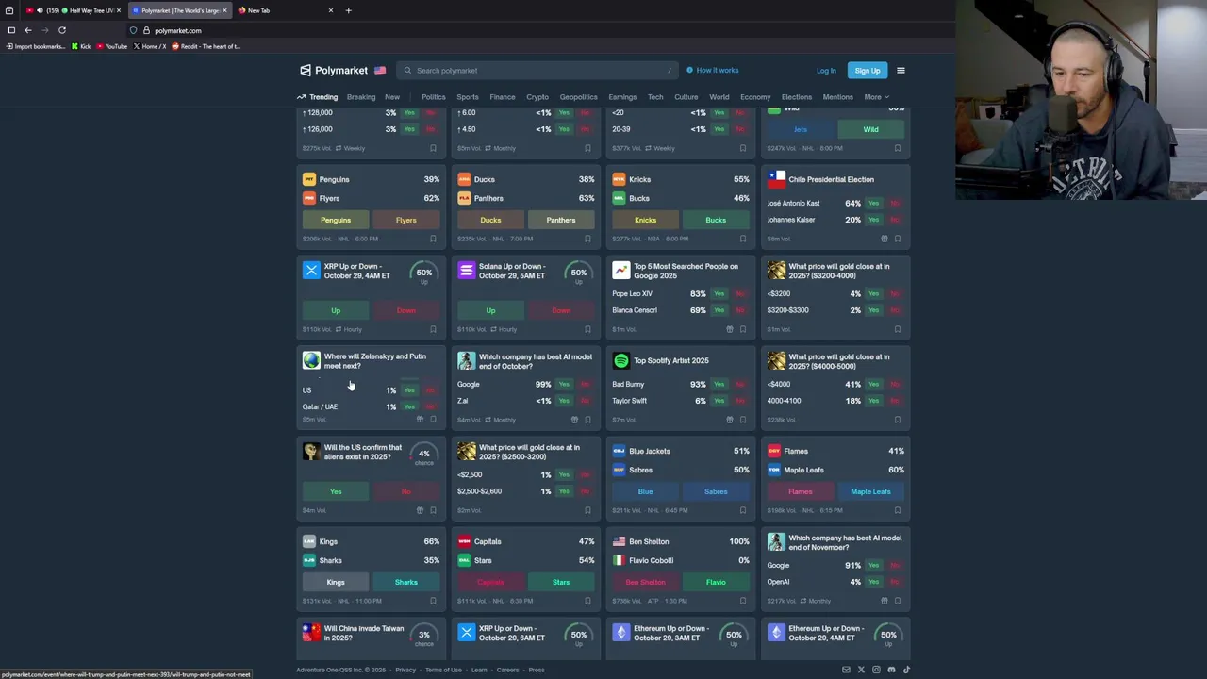Click gift icon on aliens exist card
The image size is (1207, 679).
pyautogui.click(x=420, y=510)
